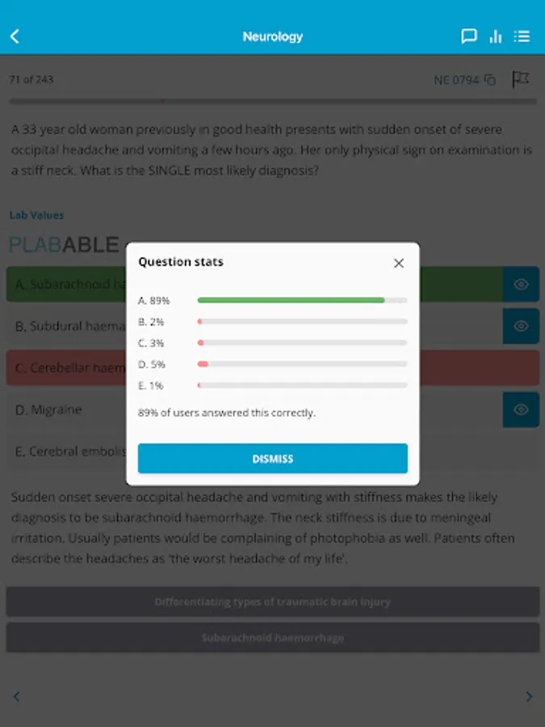This screenshot has width=545, height=727.
Task: Toggle eye icon for Subdural haematoma answer
Action: 521,326
